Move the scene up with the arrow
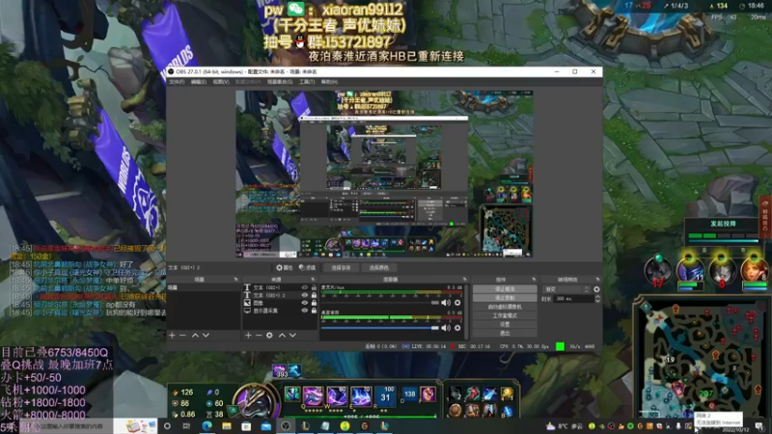772x434 pixels. pos(195,335)
